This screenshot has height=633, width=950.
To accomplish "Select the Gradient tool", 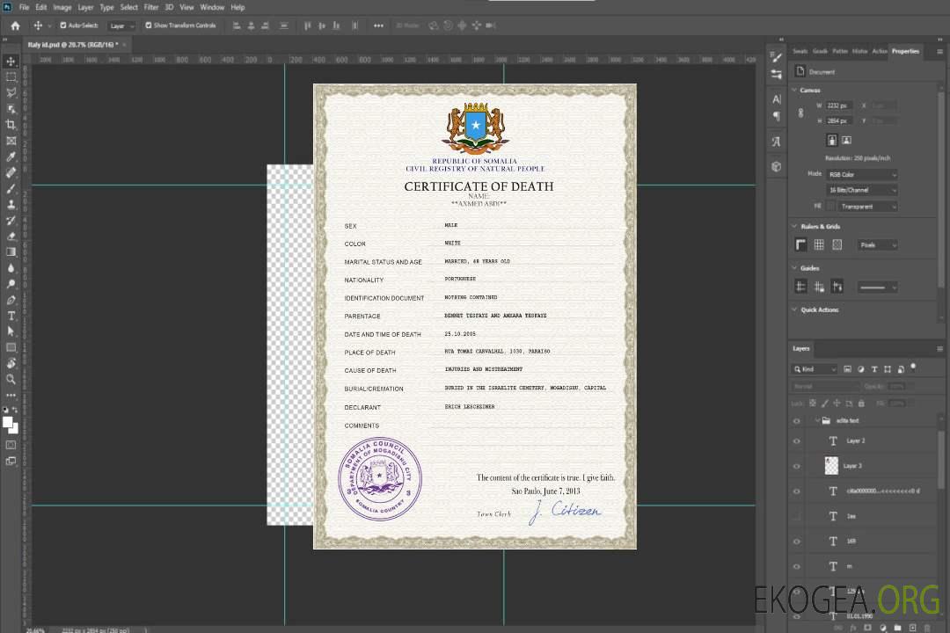I will point(11,252).
